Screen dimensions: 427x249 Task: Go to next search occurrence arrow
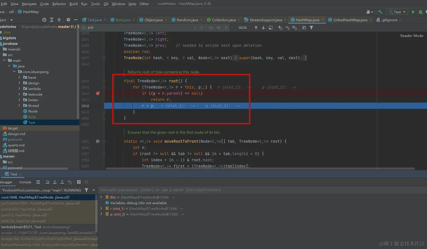pyautogui.click(x=263, y=28)
